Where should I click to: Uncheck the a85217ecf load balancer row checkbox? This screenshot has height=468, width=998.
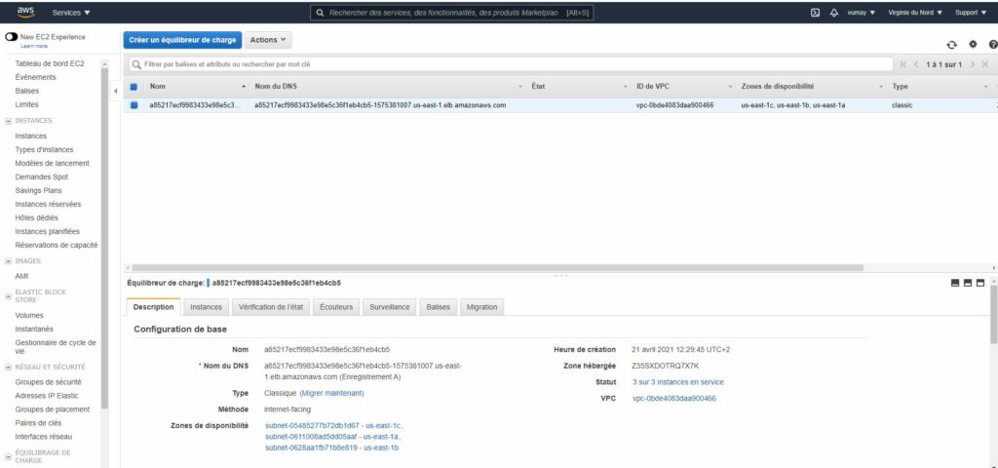[x=134, y=105]
